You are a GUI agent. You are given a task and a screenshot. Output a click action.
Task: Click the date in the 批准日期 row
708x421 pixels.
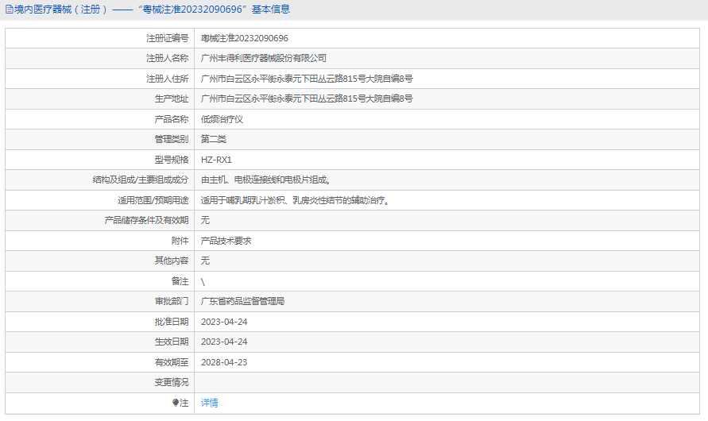tap(224, 322)
